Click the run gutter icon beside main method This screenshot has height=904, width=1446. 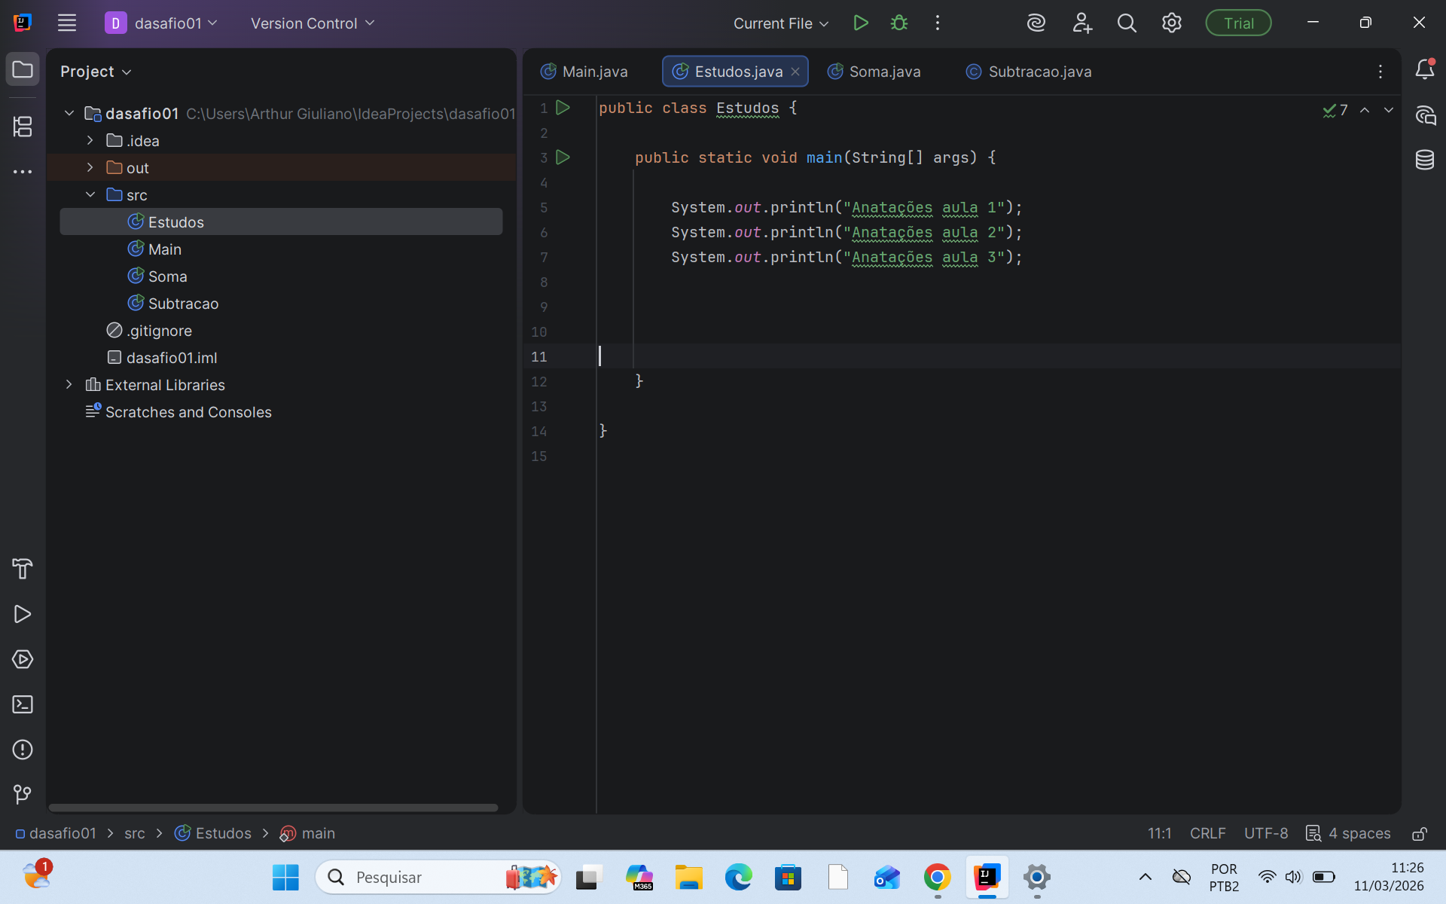click(563, 157)
